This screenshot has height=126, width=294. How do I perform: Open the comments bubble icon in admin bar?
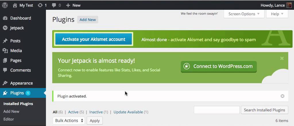point(54,5)
